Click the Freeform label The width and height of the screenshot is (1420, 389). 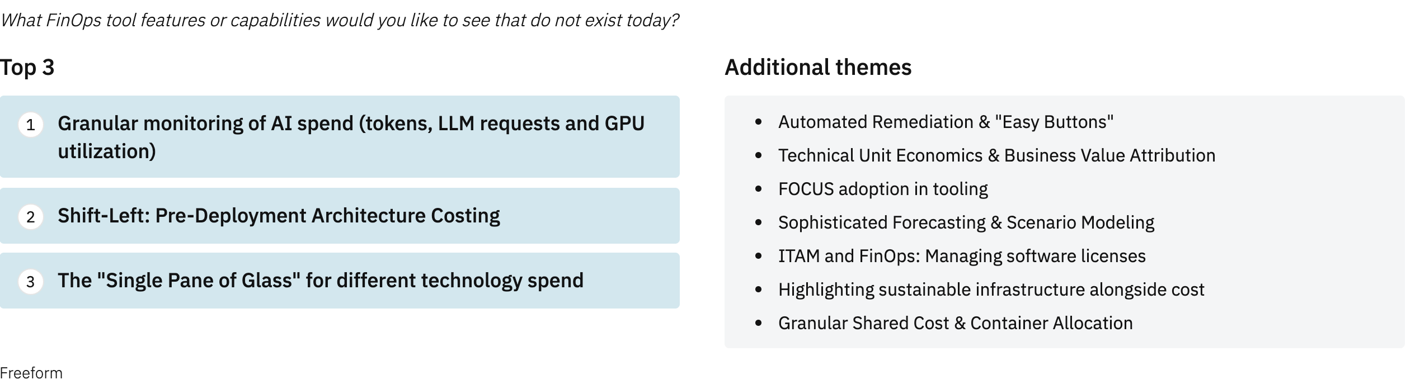pyautogui.click(x=31, y=373)
